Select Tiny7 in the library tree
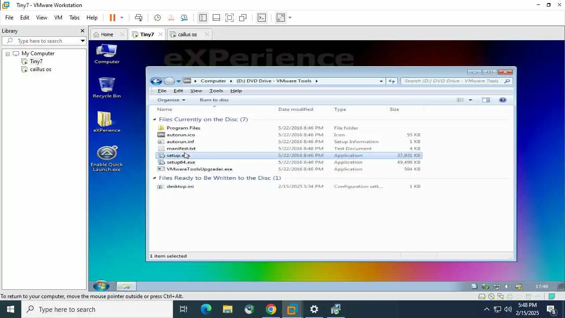The width and height of the screenshot is (565, 318). pyautogui.click(x=36, y=61)
